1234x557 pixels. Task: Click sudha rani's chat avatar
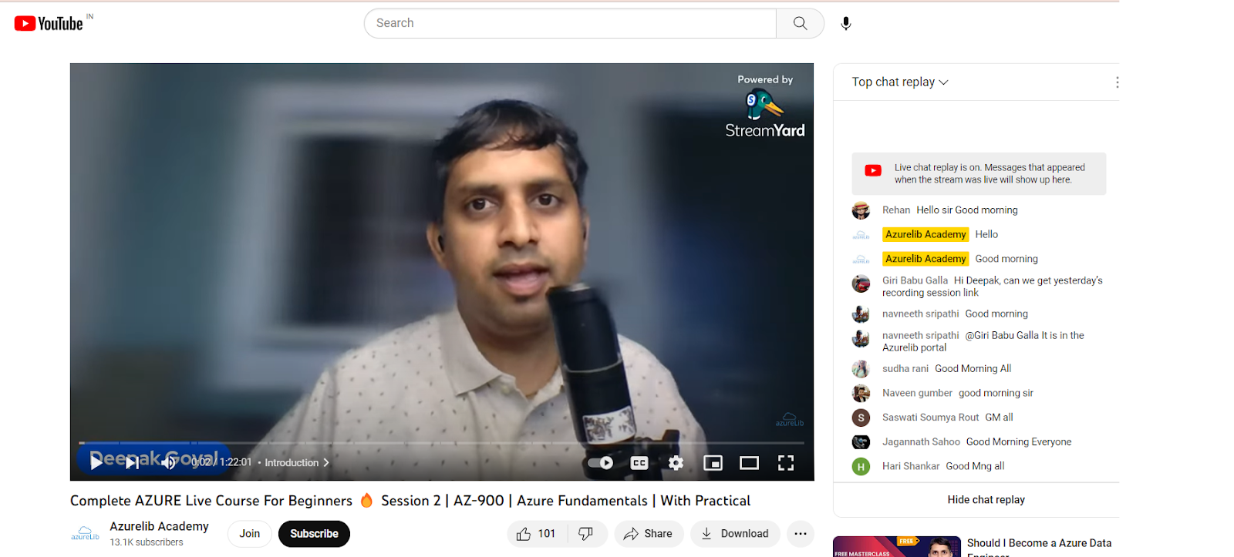pos(861,369)
